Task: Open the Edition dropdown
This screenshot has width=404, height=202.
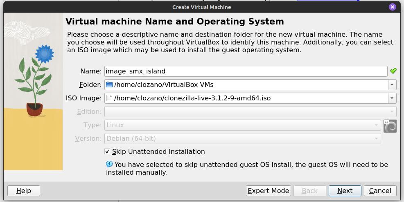Action: 250,111
